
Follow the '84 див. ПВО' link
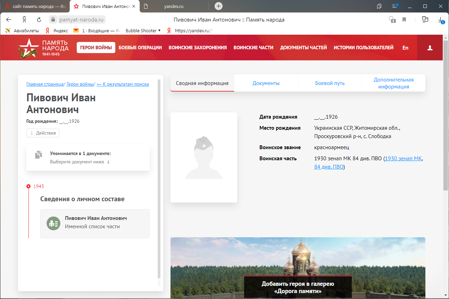pos(329,167)
